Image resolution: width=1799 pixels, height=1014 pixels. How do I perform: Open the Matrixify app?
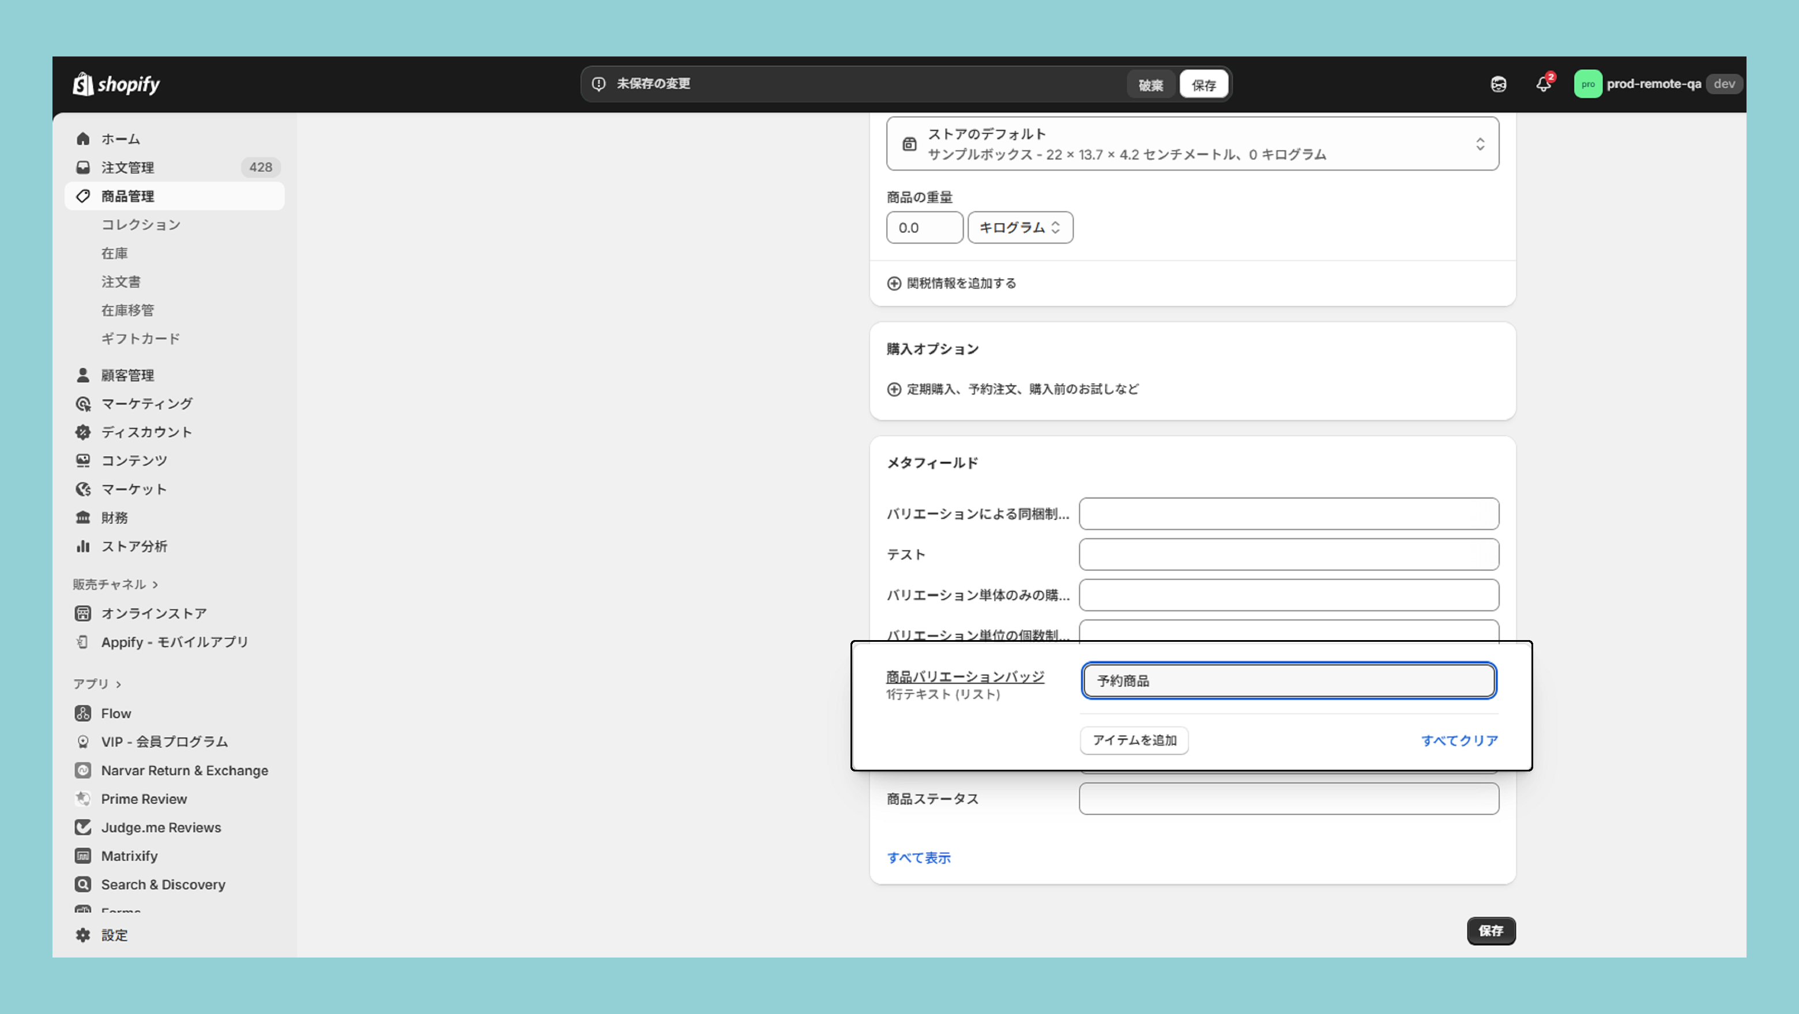(129, 856)
